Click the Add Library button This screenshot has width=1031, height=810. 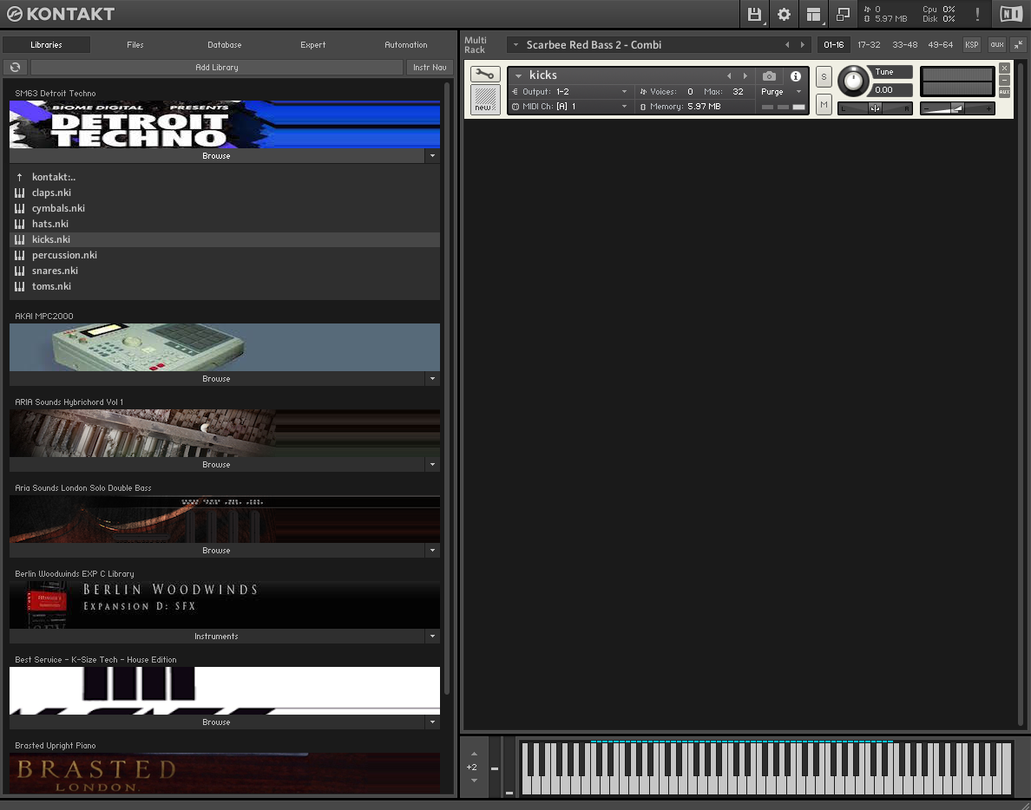point(217,67)
